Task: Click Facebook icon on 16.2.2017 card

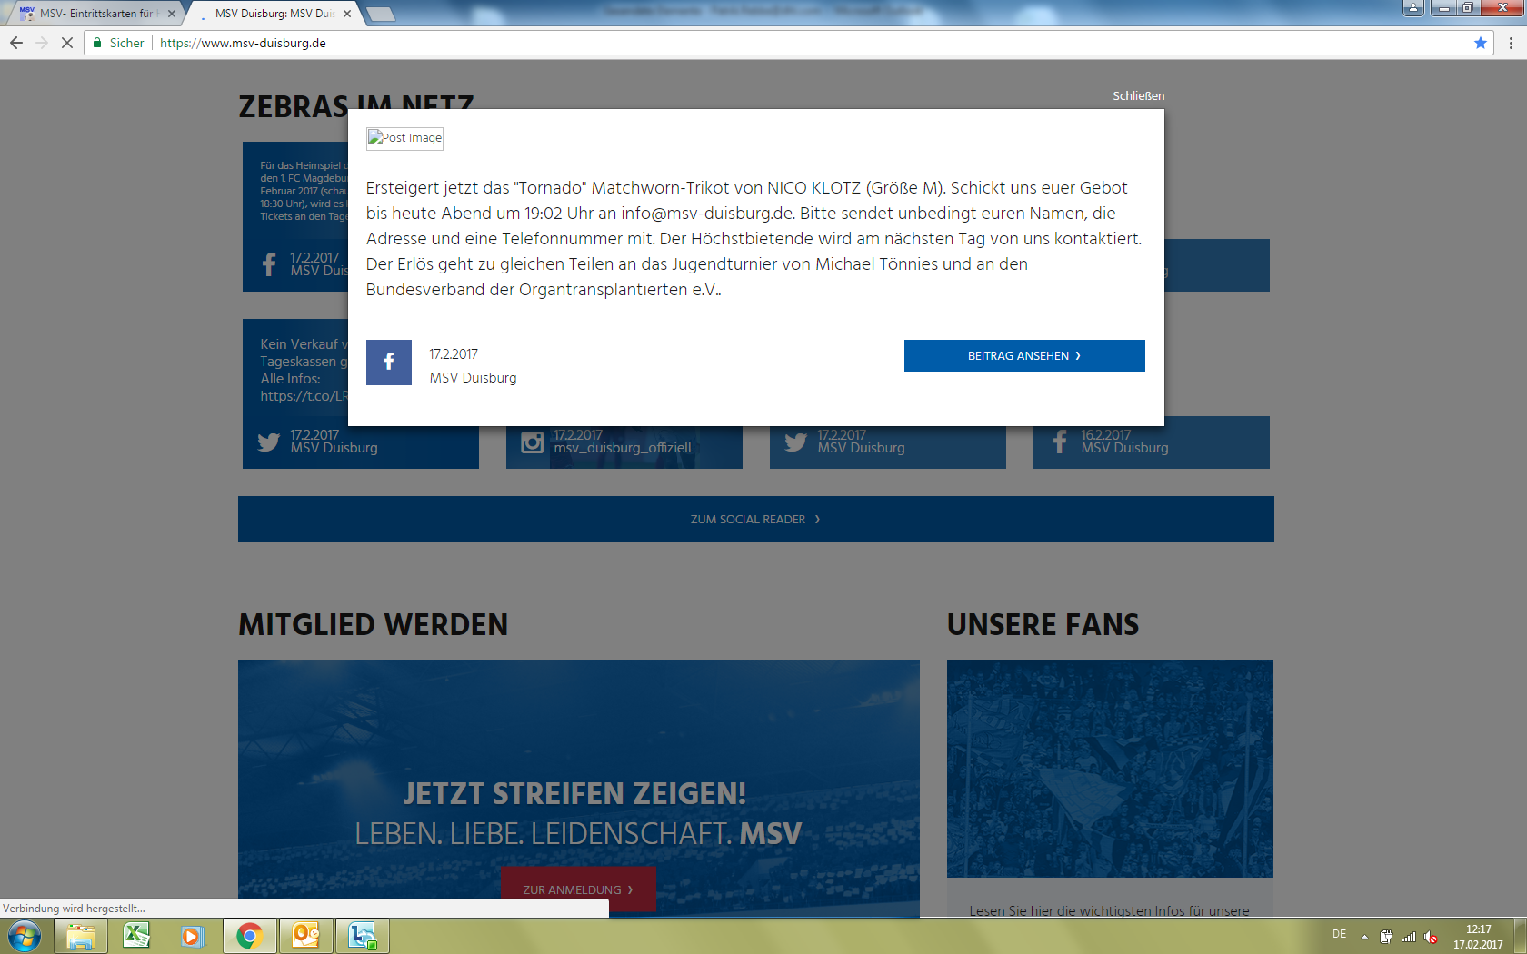Action: pyautogui.click(x=1060, y=442)
